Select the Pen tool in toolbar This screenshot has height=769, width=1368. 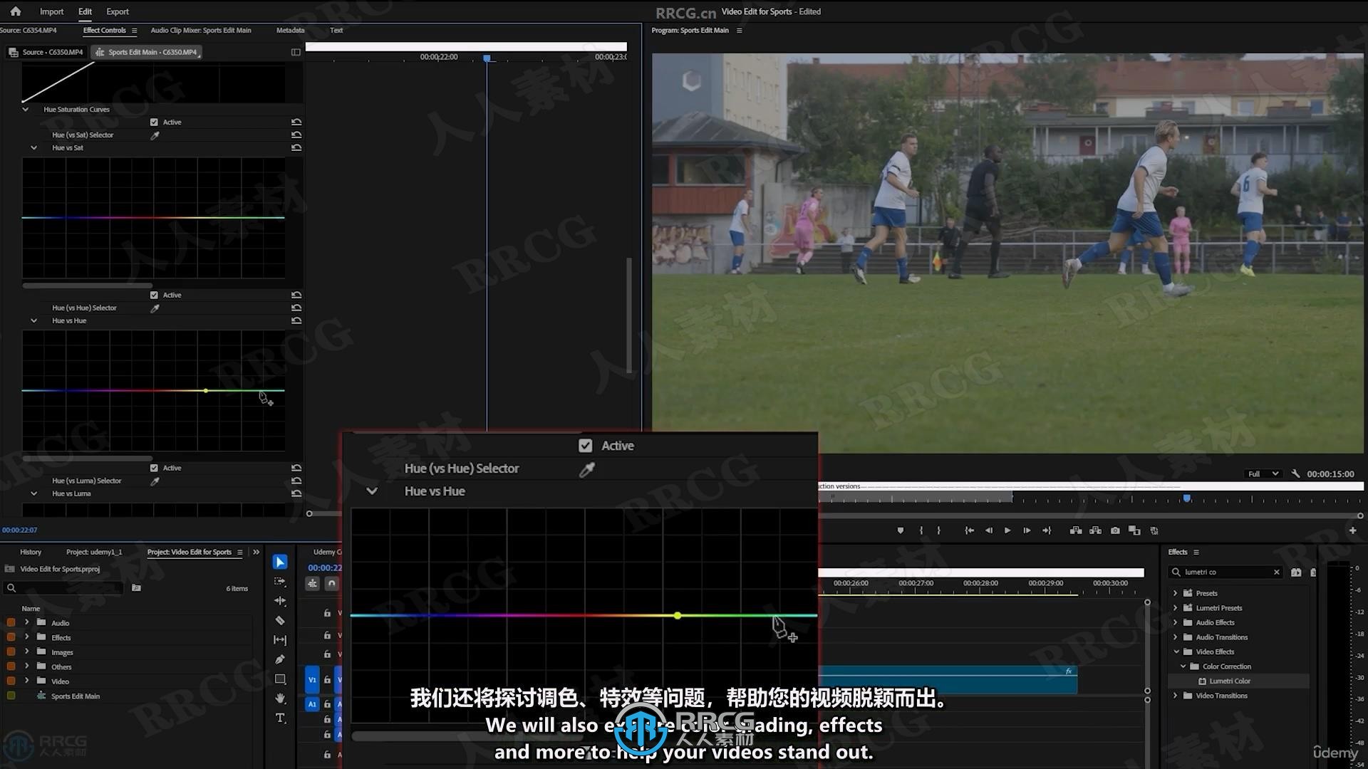[280, 659]
